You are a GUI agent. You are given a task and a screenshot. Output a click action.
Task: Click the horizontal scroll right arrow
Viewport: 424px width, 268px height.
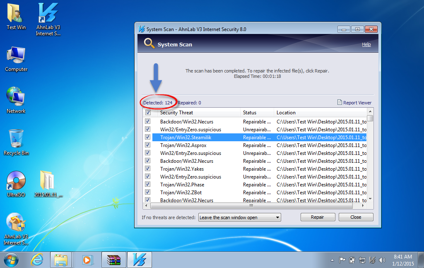point(363,206)
